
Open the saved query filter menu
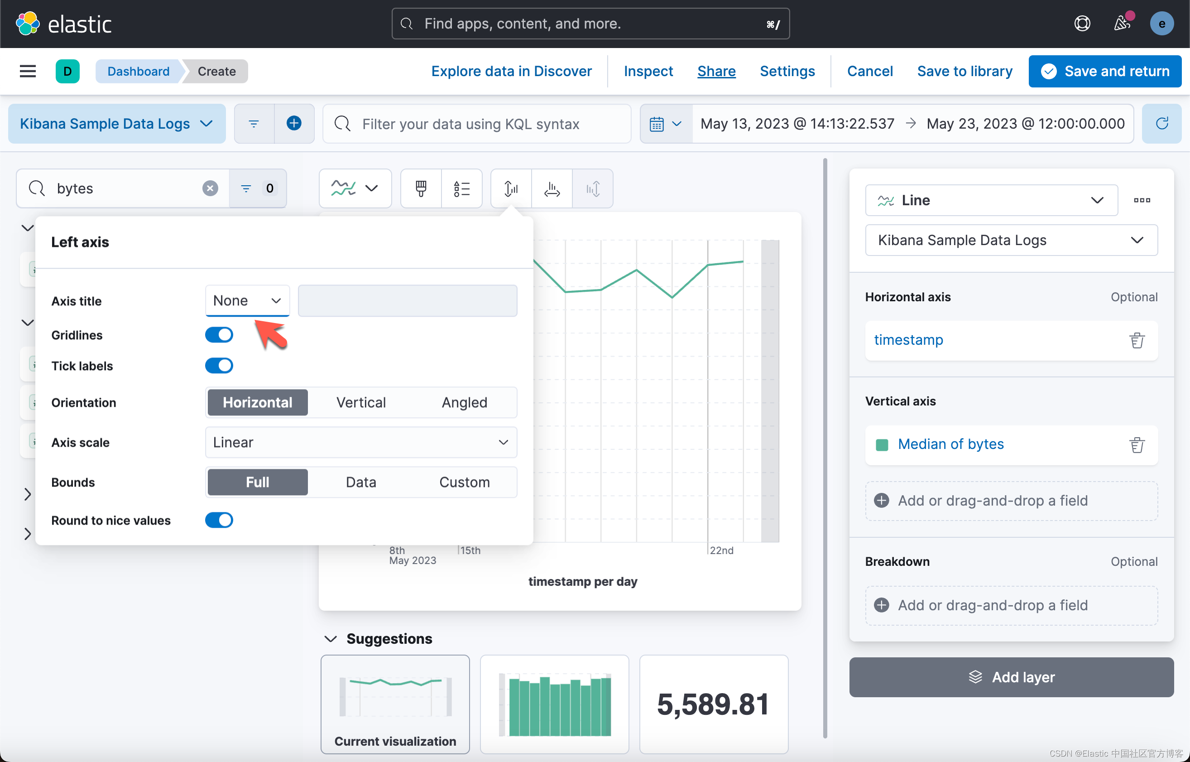click(x=254, y=124)
